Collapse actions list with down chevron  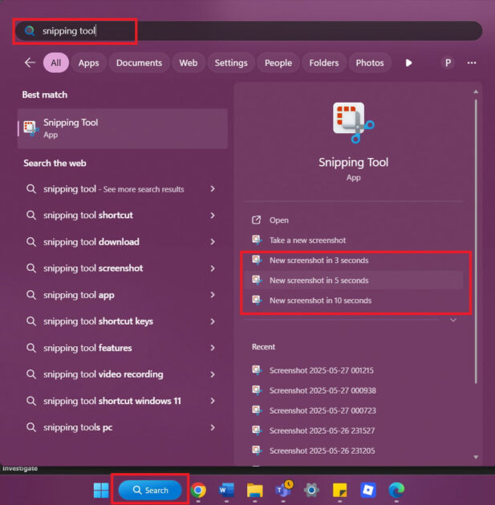(x=453, y=320)
